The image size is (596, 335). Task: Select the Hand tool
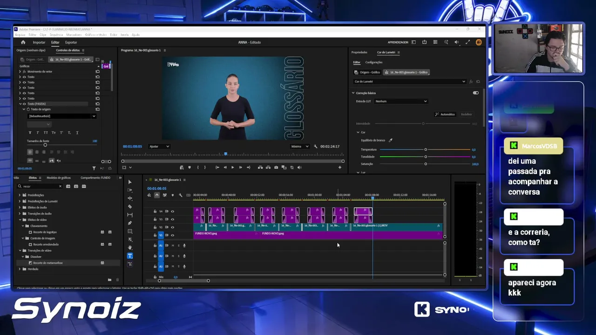130,248
